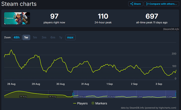Select the 6m zoom range
The image size is (181, 110).
pyautogui.click(x=53, y=37)
